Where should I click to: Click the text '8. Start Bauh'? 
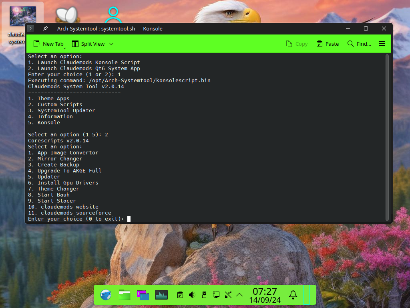(x=48, y=195)
